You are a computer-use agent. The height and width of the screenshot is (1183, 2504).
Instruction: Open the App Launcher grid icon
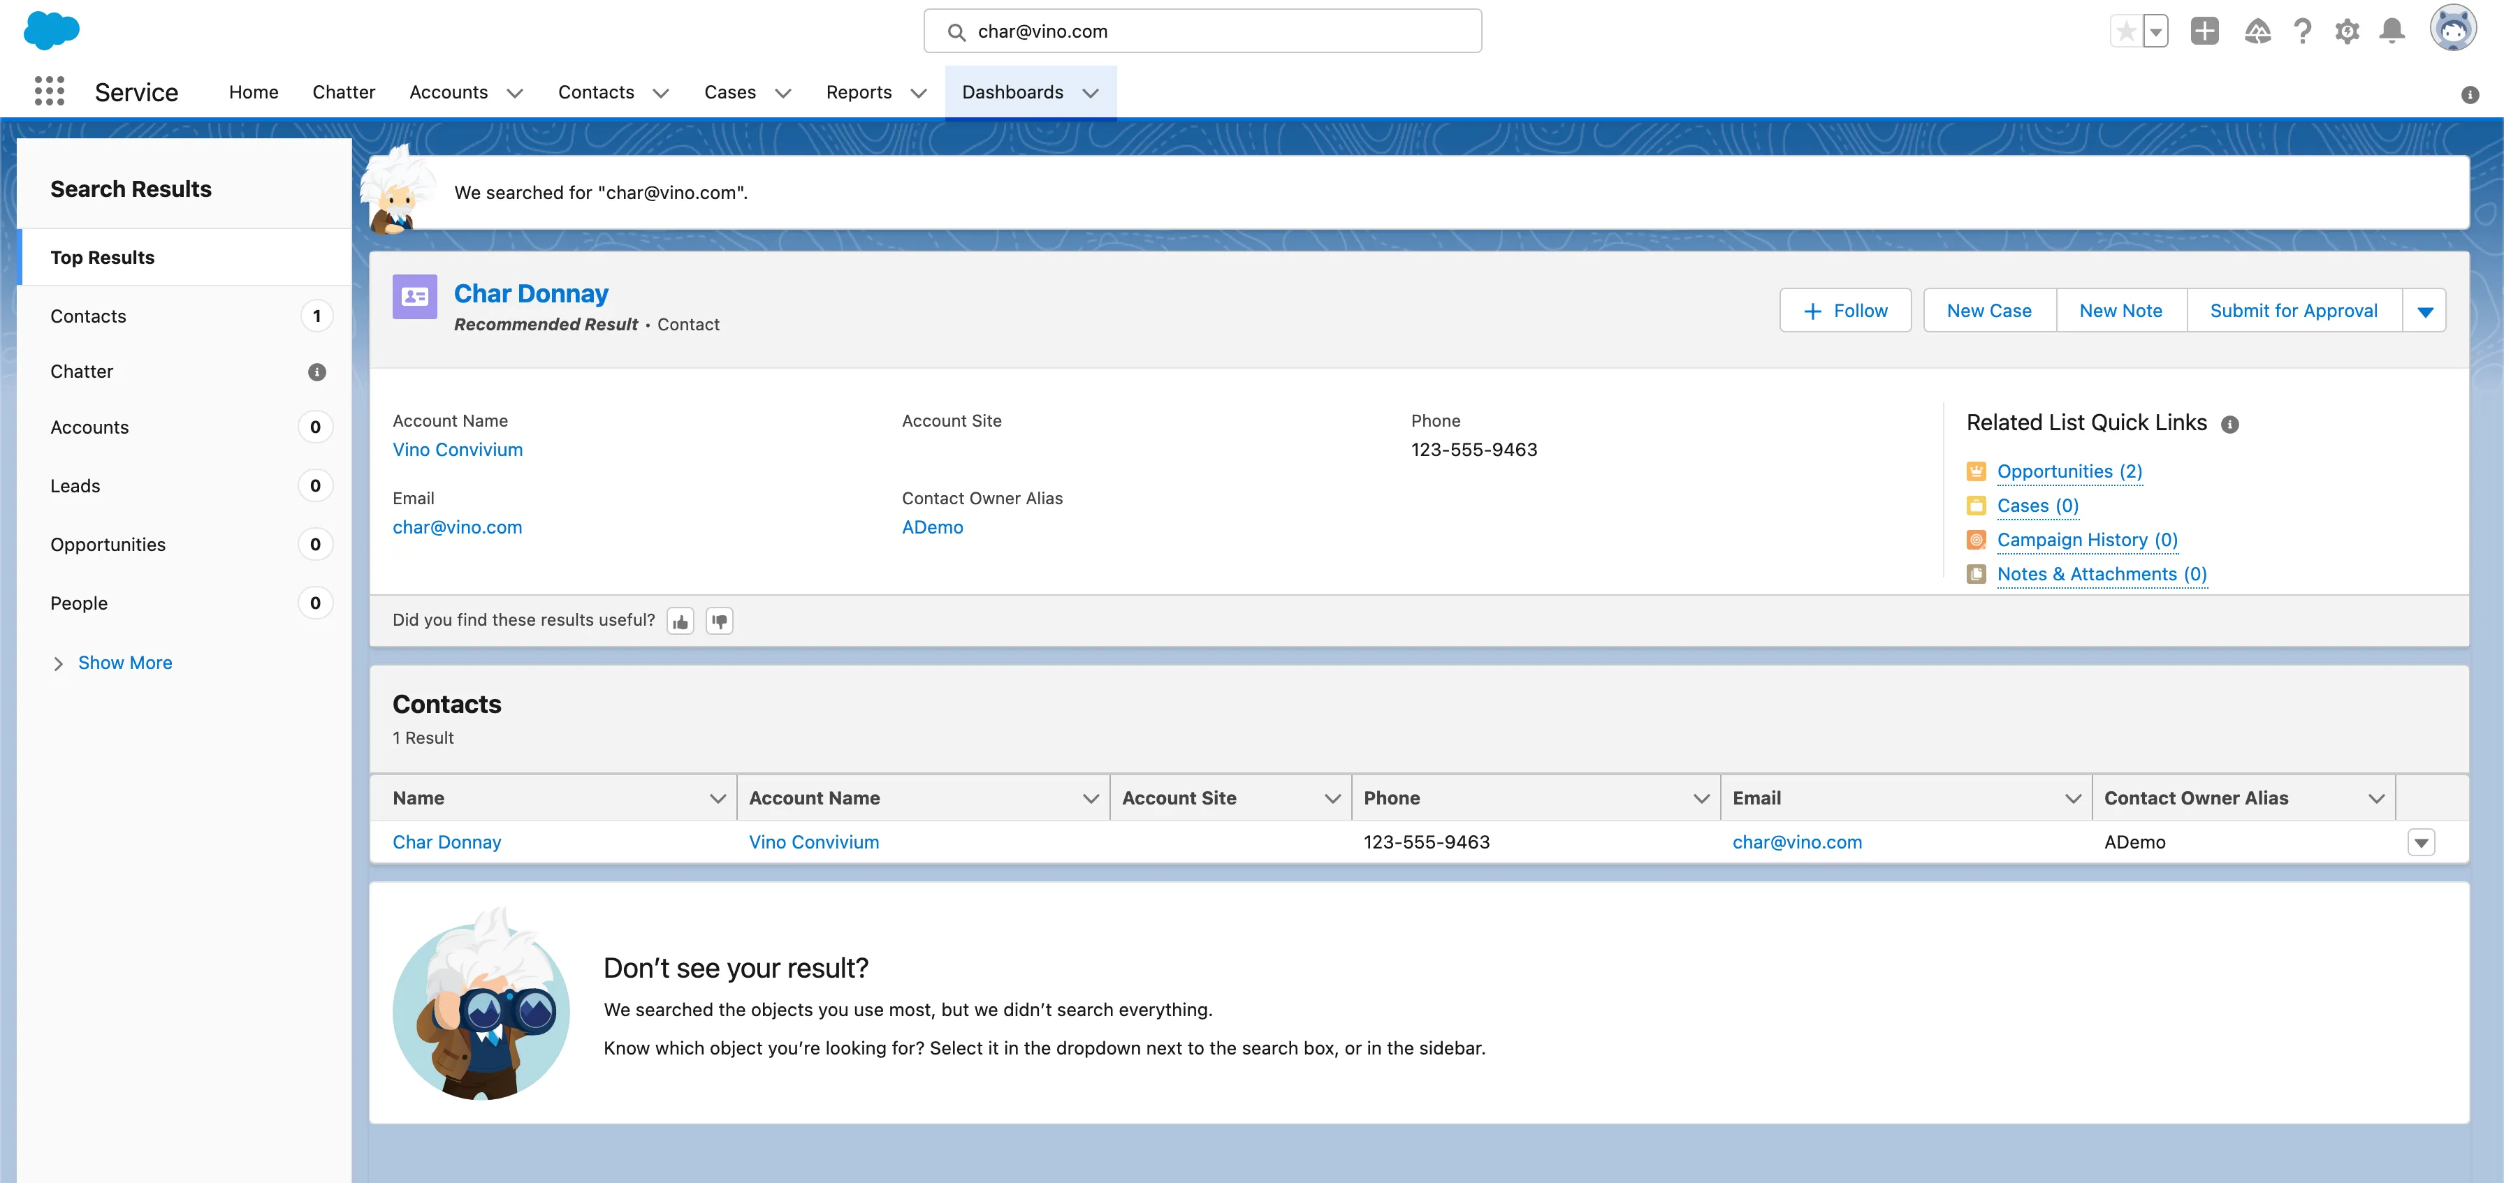pyautogui.click(x=50, y=91)
